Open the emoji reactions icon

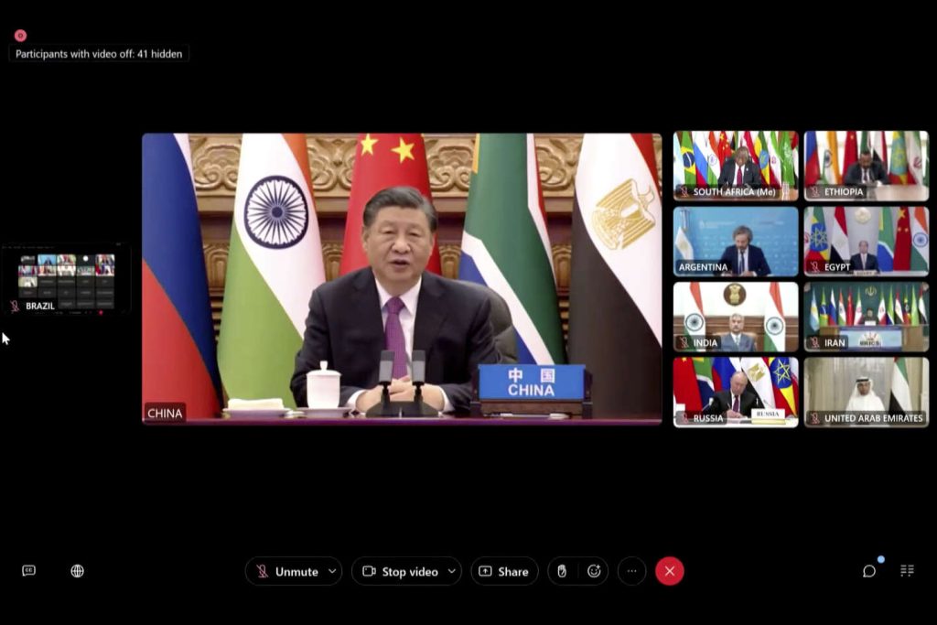[x=594, y=571]
